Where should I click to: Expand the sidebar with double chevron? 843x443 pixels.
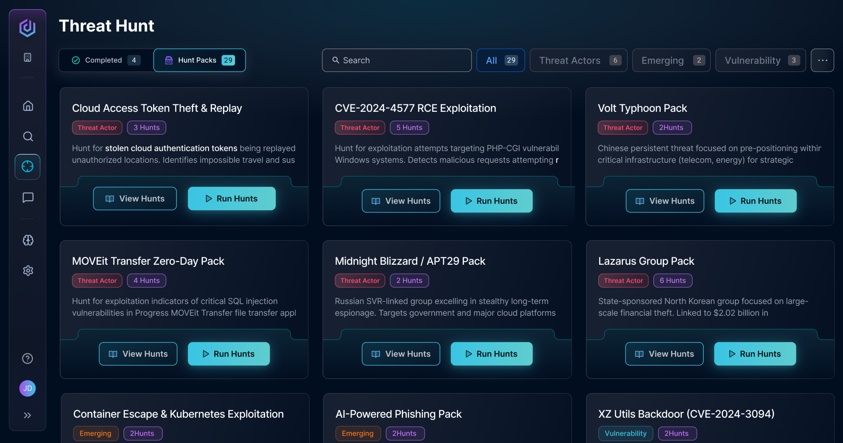tap(27, 415)
